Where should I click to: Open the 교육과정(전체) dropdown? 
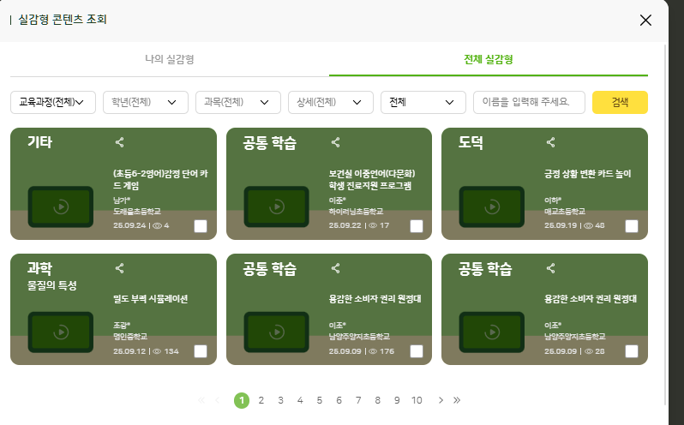pos(53,103)
